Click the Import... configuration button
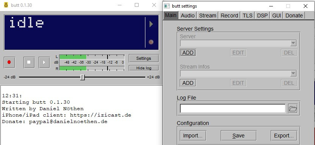 [193, 136]
